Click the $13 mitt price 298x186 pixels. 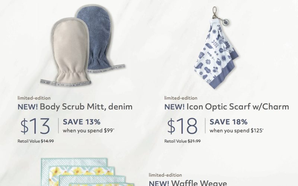(35, 126)
